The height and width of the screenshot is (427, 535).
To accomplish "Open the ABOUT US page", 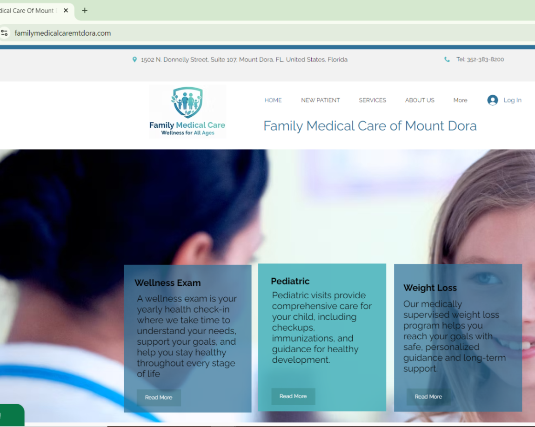I will point(420,100).
